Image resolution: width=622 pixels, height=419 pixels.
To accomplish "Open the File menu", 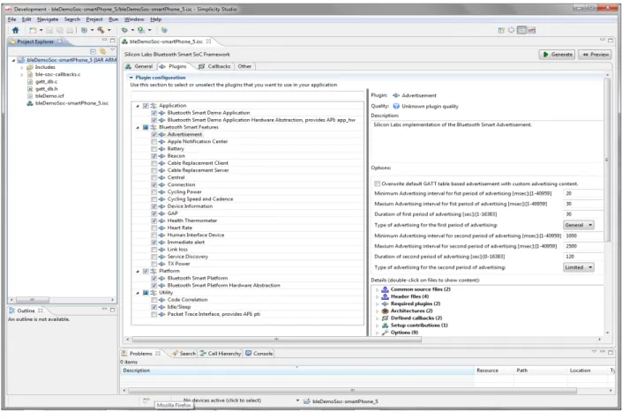I will coord(11,19).
